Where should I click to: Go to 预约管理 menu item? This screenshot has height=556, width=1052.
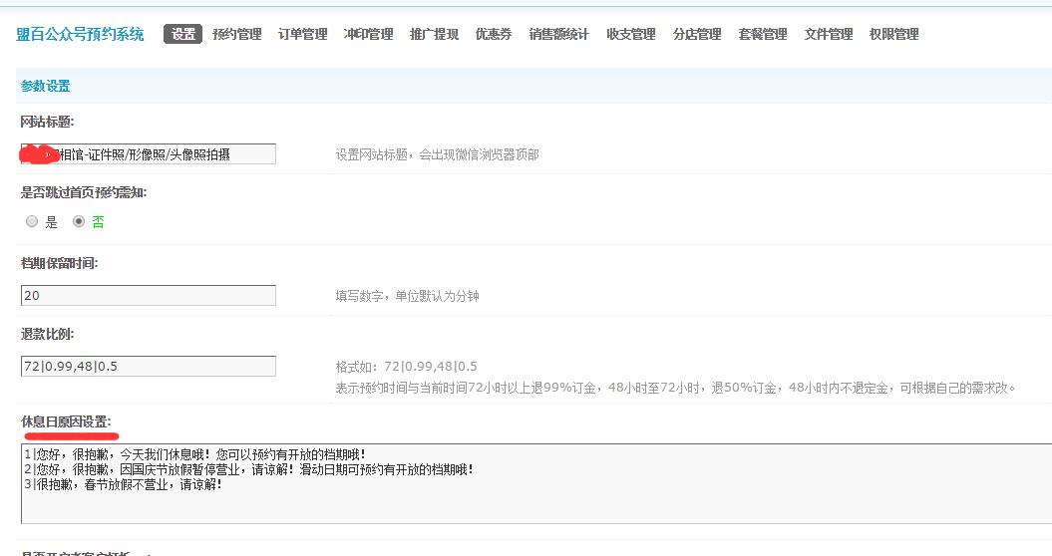(x=237, y=34)
